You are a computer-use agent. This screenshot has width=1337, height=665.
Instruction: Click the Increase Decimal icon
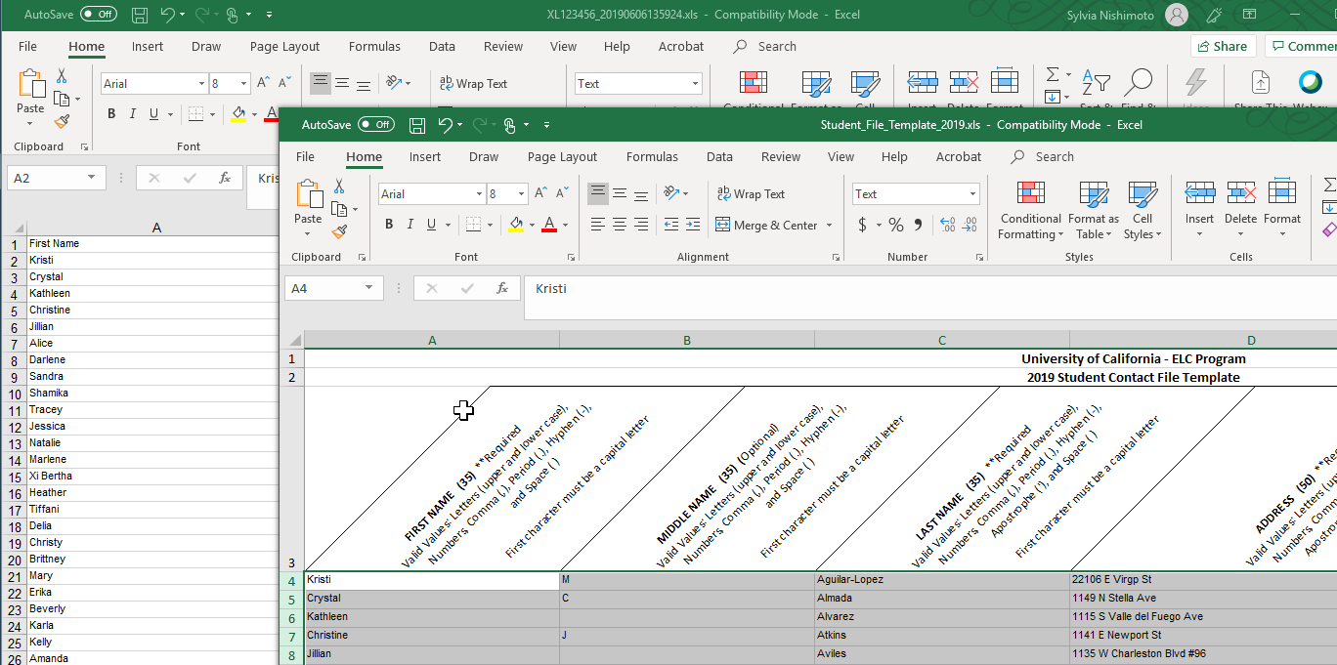947,224
